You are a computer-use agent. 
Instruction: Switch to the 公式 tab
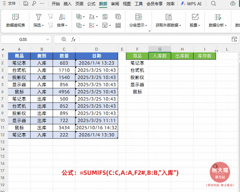pyautogui.click(x=91, y=4)
